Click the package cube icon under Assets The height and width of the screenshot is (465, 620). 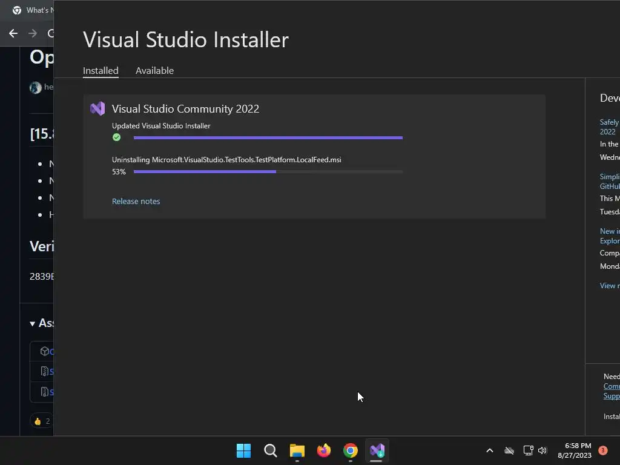click(x=45, y=351)
